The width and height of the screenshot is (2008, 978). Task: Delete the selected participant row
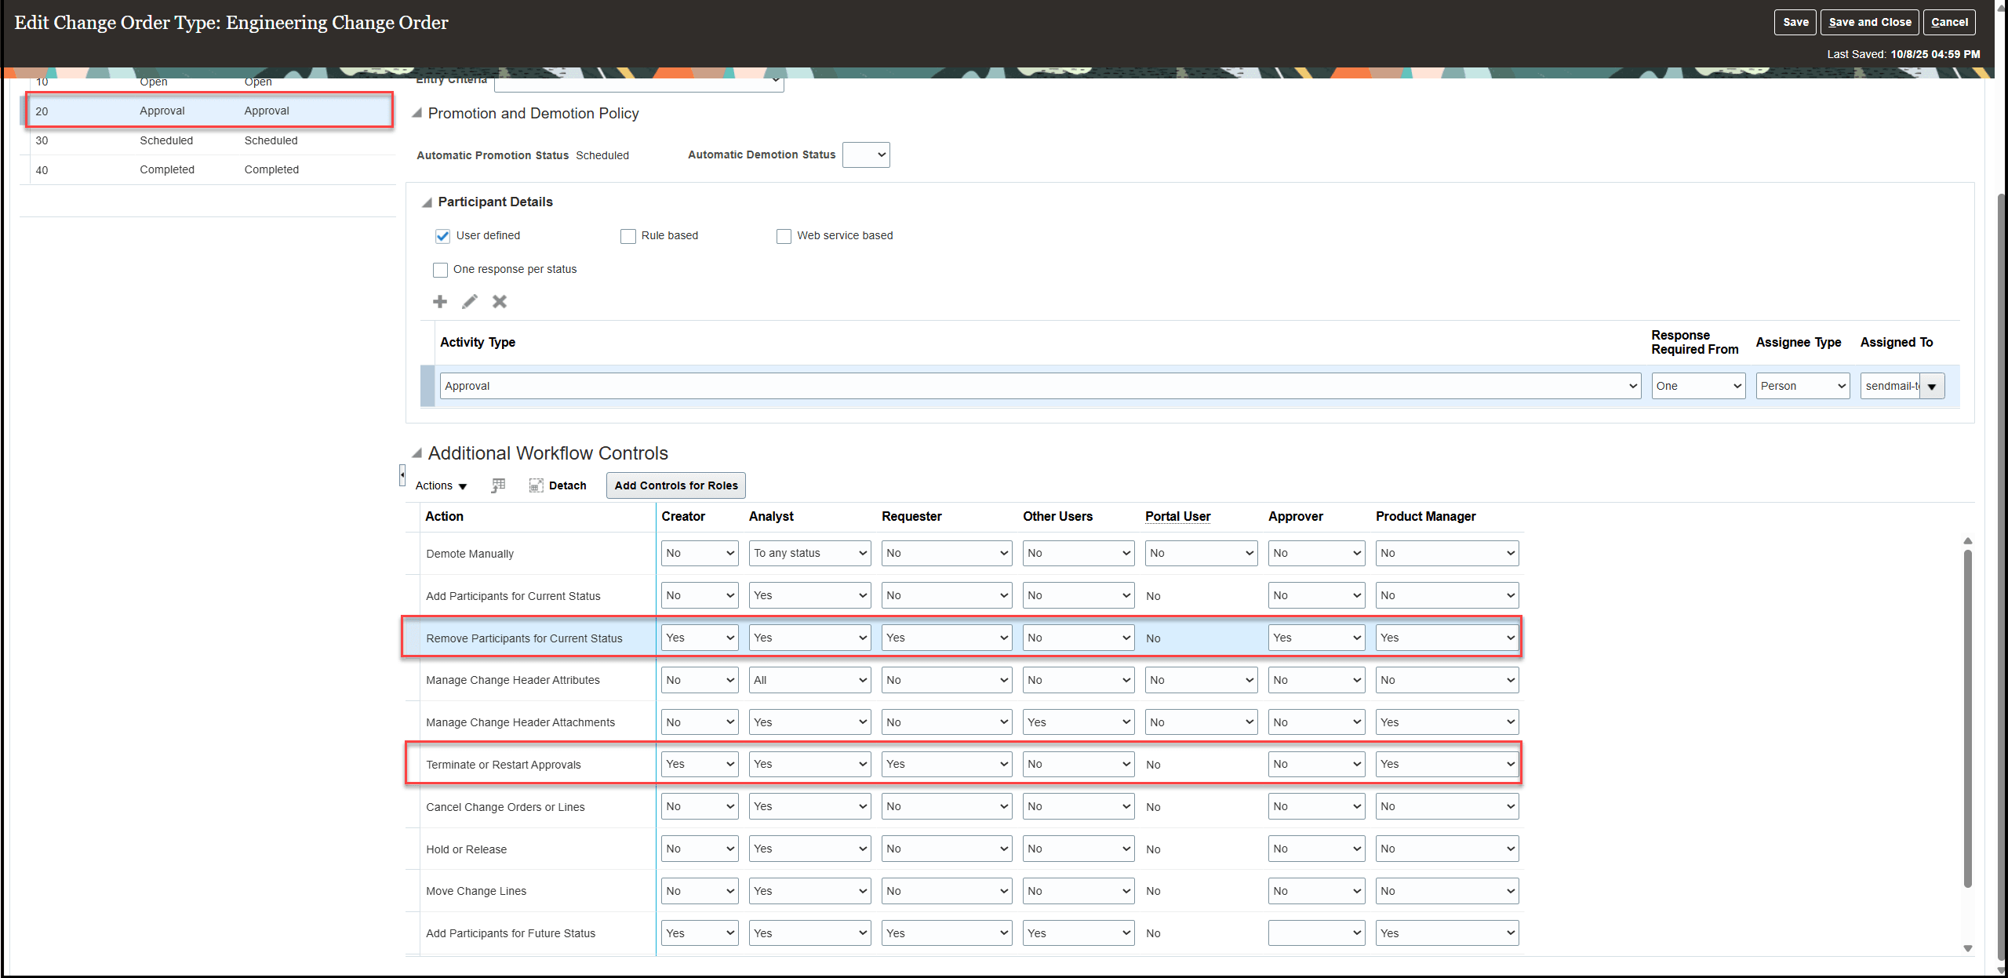[499, 301]
